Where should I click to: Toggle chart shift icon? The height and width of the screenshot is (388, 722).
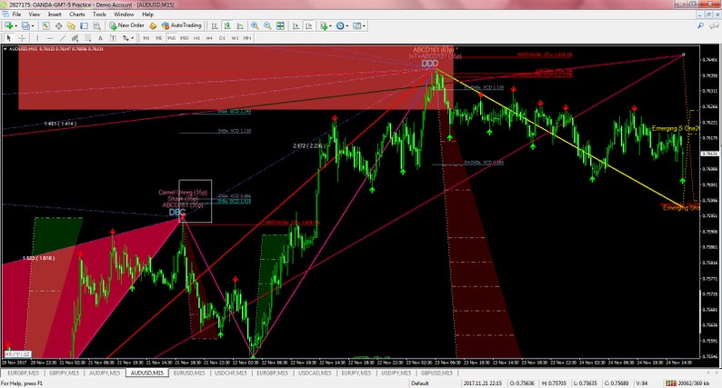(308, 25)
